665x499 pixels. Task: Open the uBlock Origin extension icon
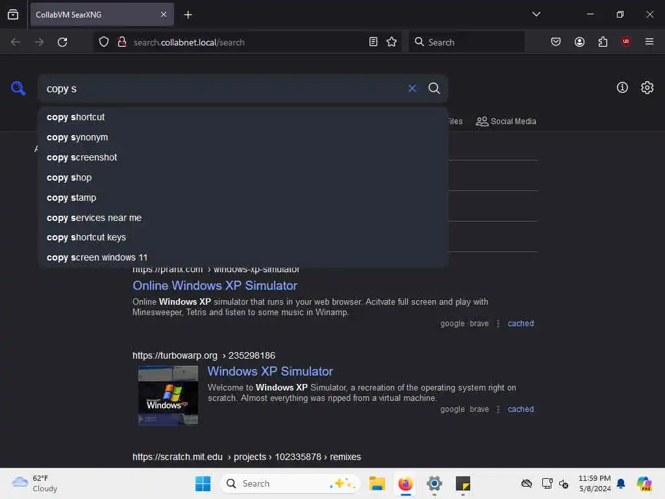625,42
